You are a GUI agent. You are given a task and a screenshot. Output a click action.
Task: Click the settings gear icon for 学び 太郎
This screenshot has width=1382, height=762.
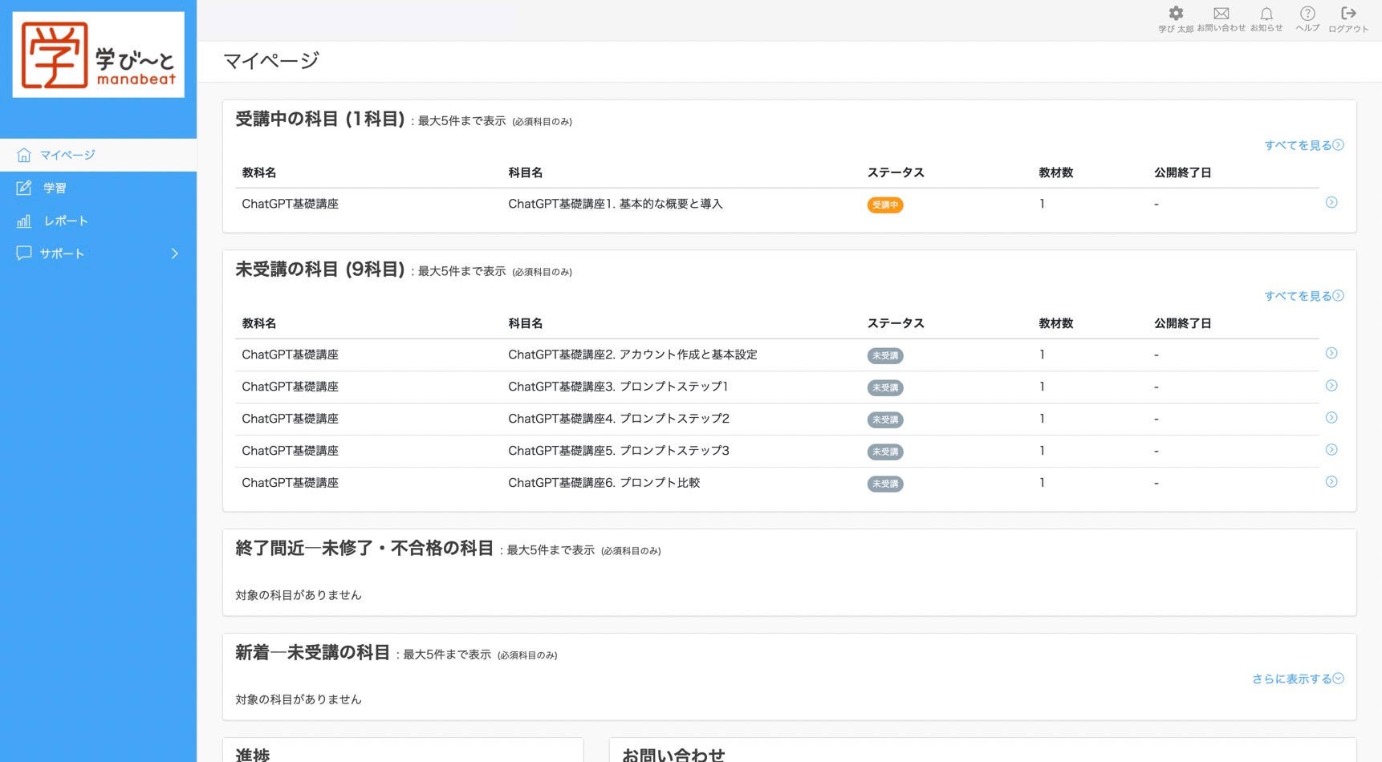[1176, 14]
